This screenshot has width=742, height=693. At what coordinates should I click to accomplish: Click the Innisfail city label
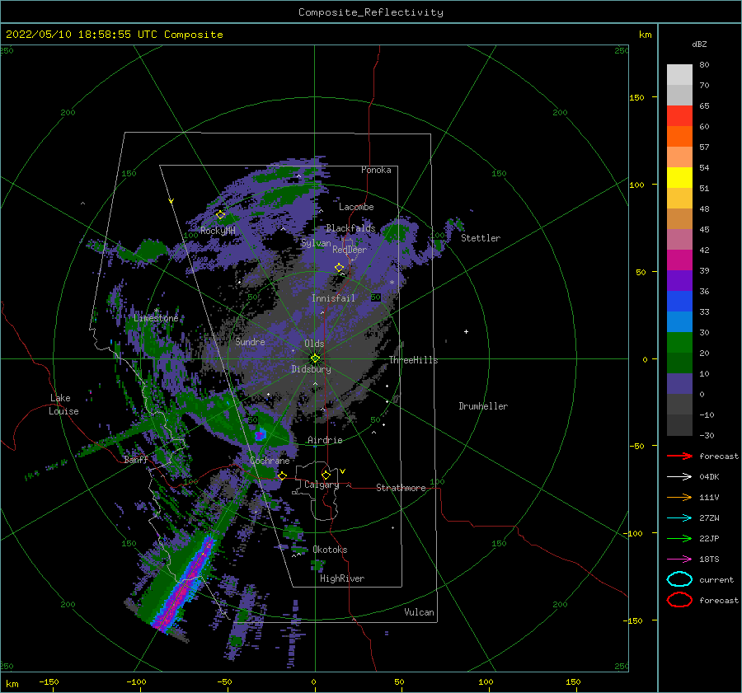coord(333,298)
